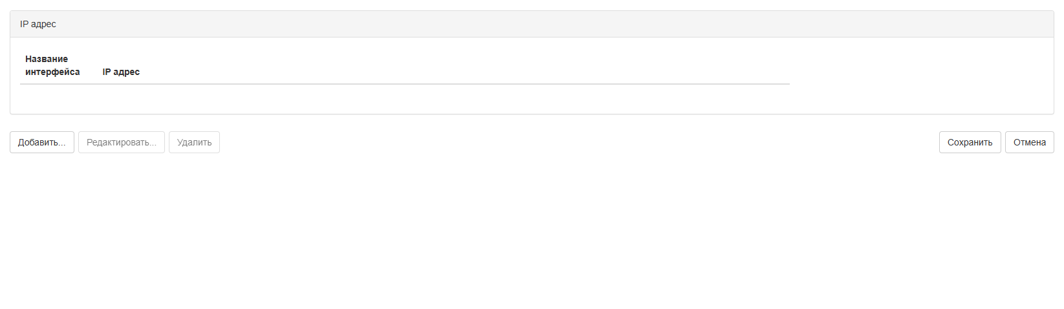Click the Добавить... button

(42, 142)
